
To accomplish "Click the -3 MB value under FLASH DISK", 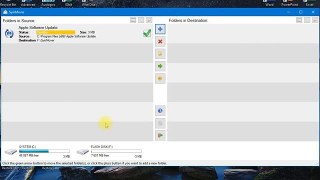I will point(138,156).
